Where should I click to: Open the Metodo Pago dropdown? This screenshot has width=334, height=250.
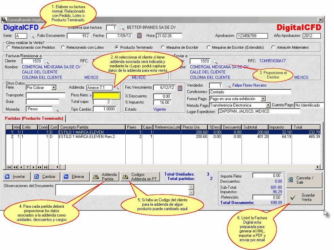click(268, 105)
